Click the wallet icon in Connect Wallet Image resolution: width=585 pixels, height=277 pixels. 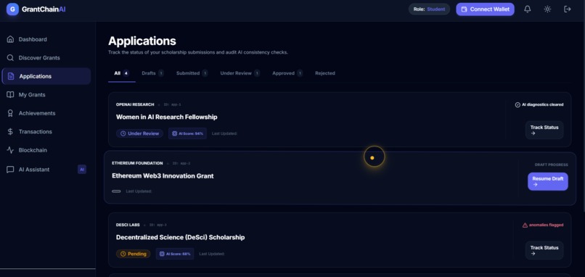click(x=464, y=9)
